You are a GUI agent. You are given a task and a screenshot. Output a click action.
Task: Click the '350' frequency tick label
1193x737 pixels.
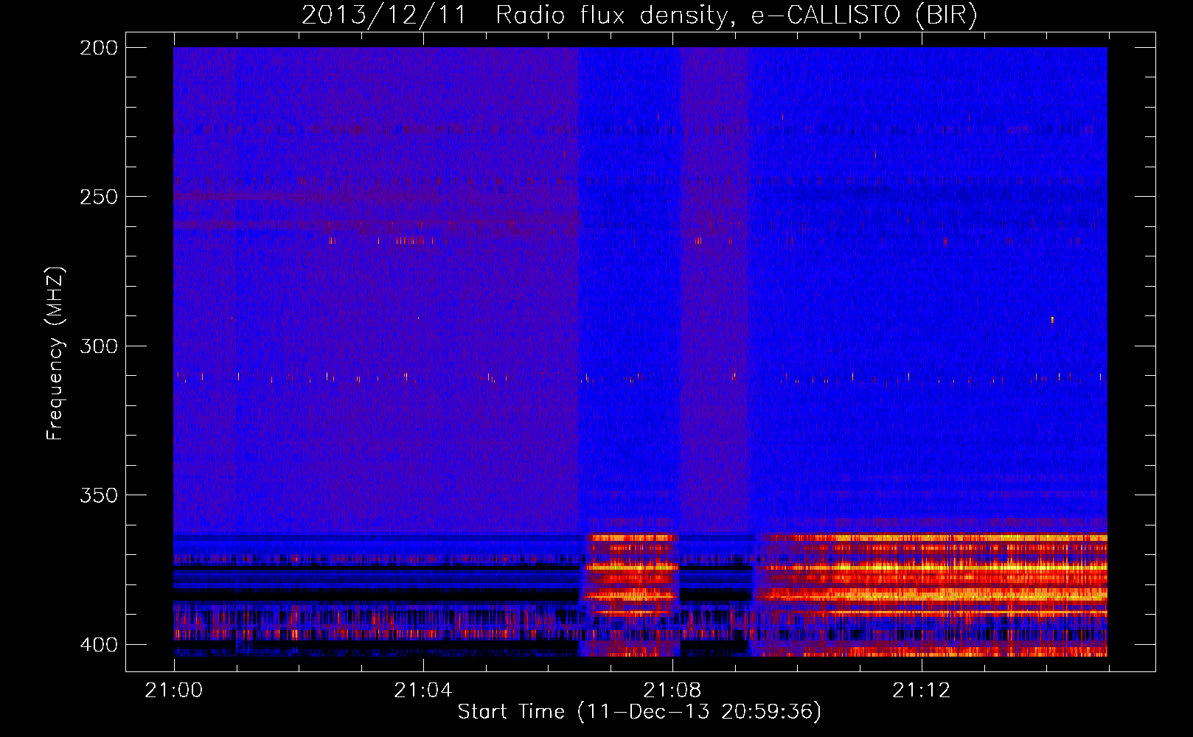99,495
